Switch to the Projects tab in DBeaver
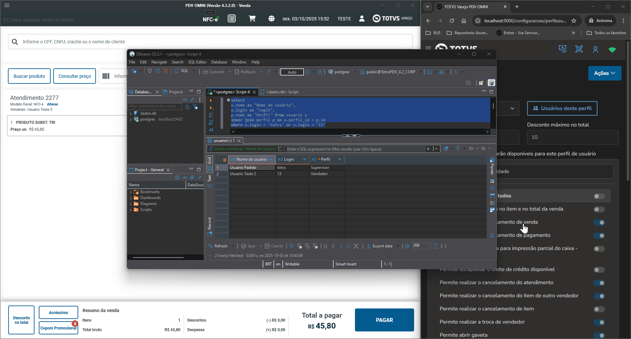The width and height of the screenshot is (631, 339). [x=173, y=92]
